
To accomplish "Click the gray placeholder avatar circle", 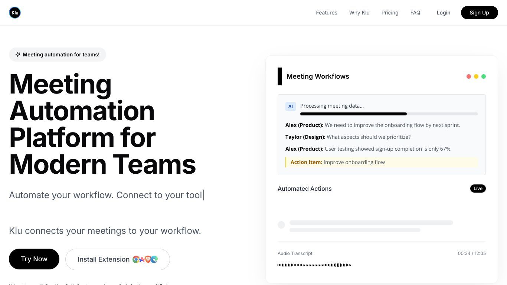I will (281, 225).
